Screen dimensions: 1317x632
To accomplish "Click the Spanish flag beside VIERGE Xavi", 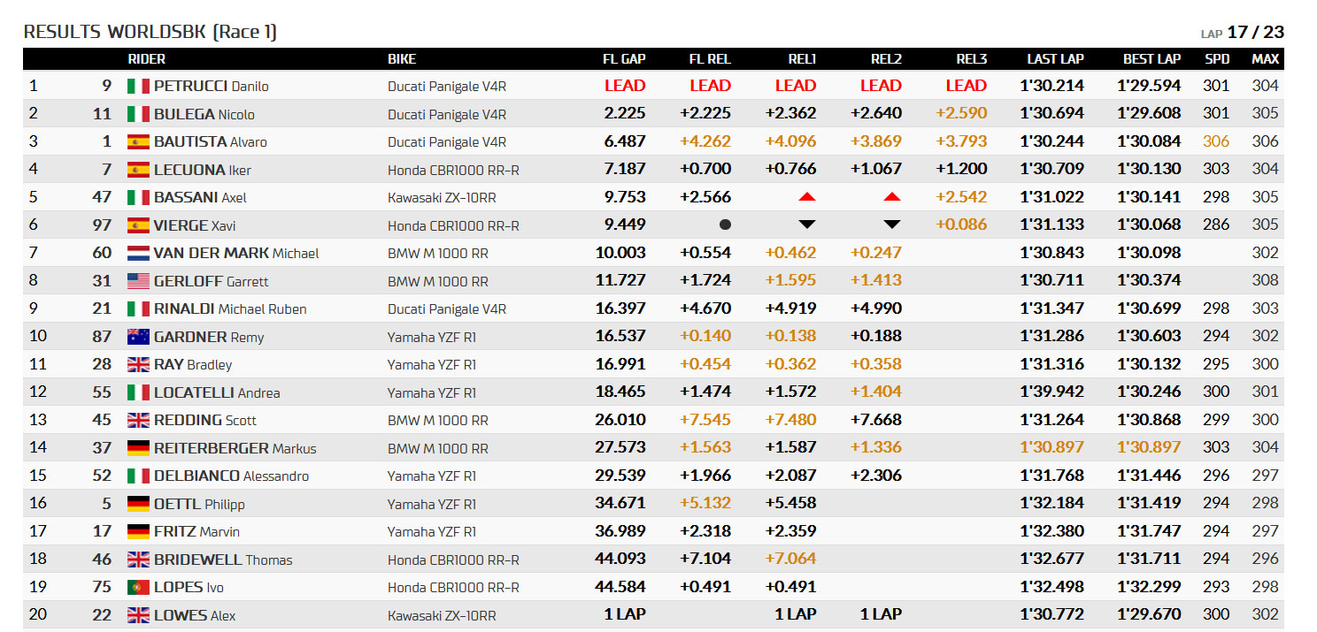I will point(138,225).
